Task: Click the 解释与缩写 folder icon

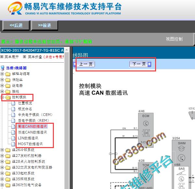Action: point(8,74)
